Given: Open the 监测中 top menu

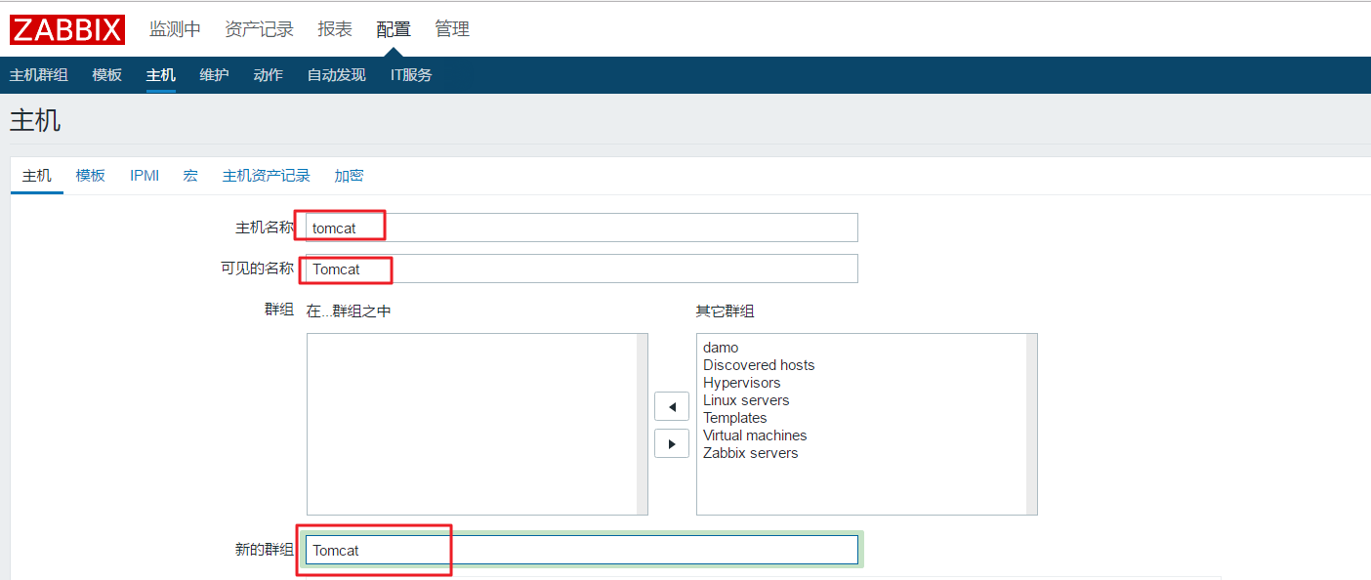Looking at the screenshot, I should [175, 29].
